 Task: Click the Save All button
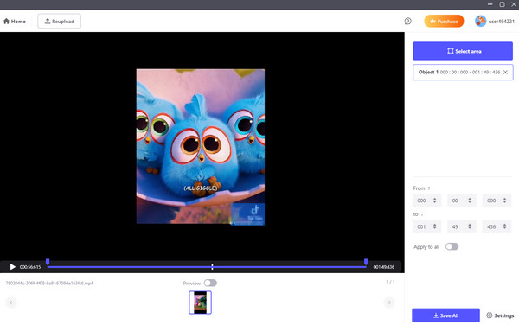point(445,315)
